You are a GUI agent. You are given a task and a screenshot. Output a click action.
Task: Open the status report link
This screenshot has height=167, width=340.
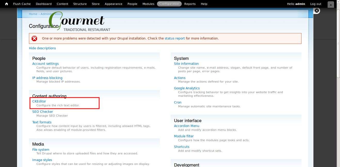click(x=175, y=38)
